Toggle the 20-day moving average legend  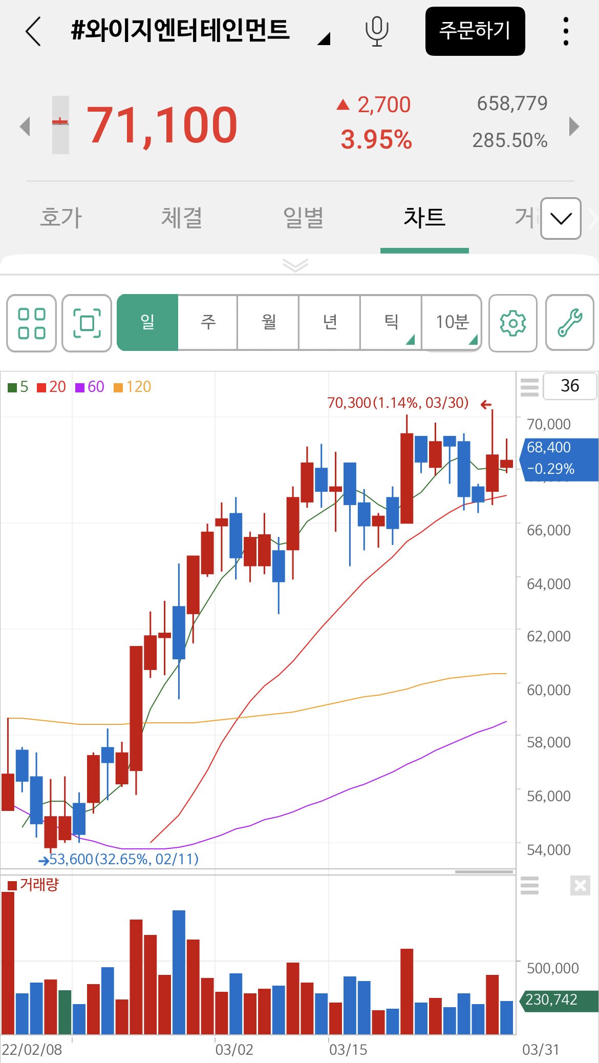point(51,387)
